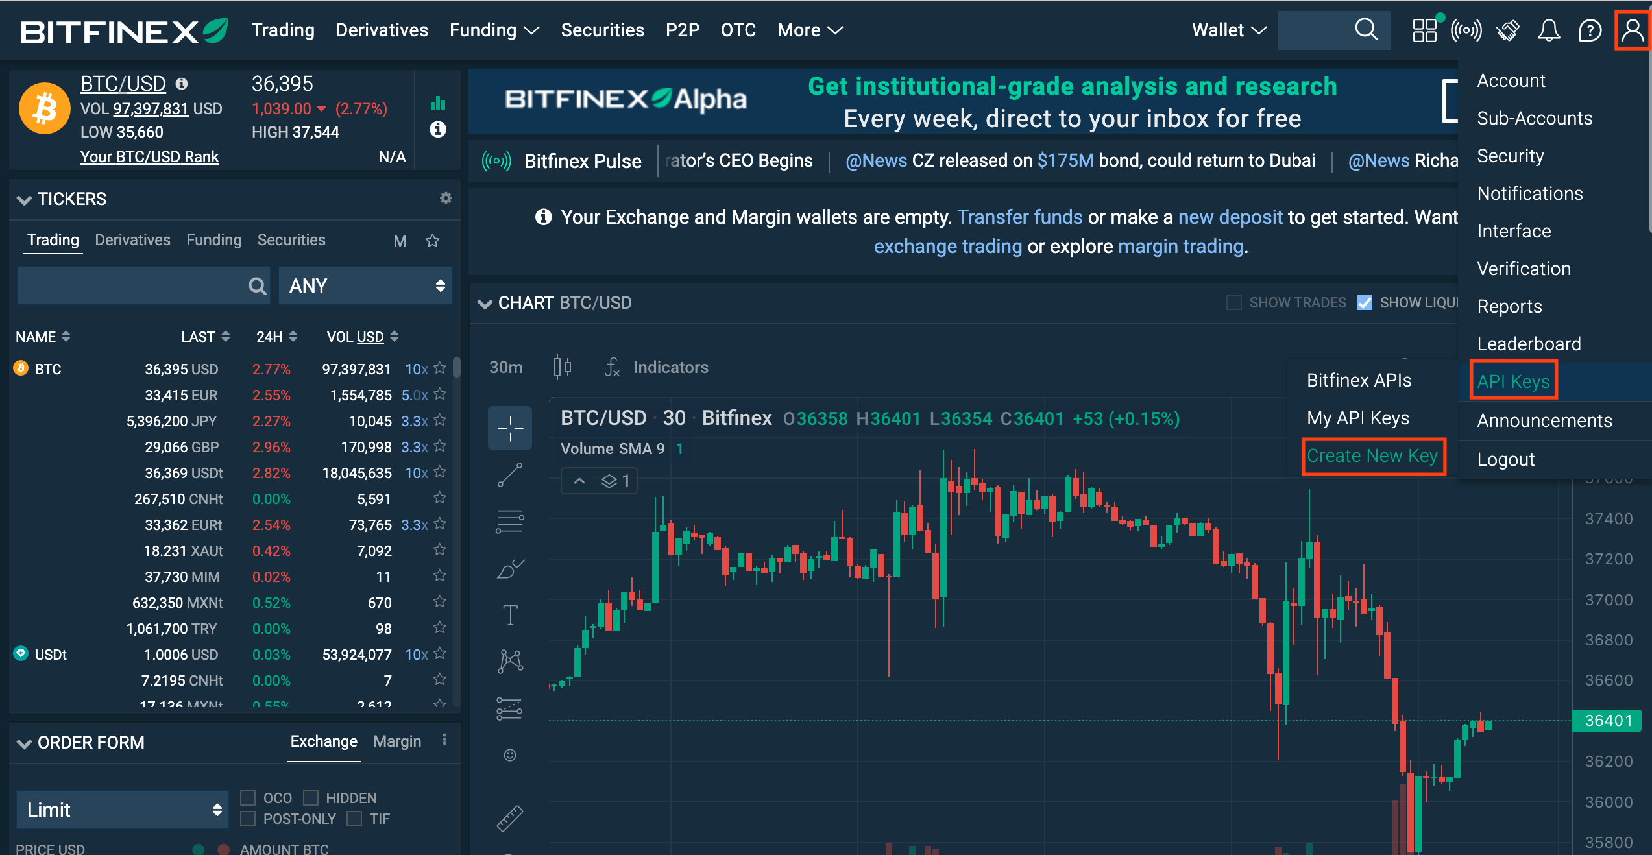Tick the OCO checkbox

click(x=248, y=797)
